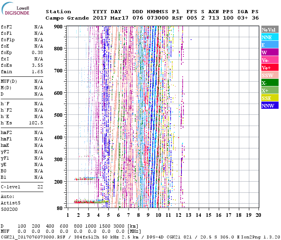Click the MUF row label at bottom
This screenshot has width=281, height=240.
tap(5, 232)
